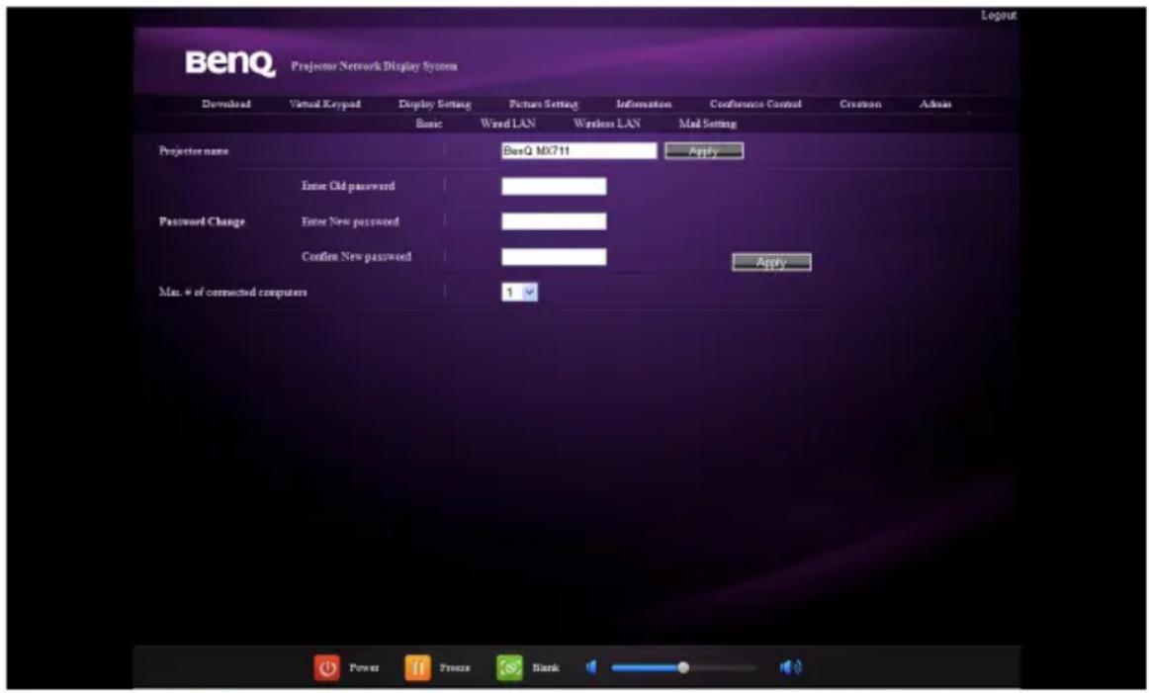Click the Projector Network Display System title

point(374,66)
